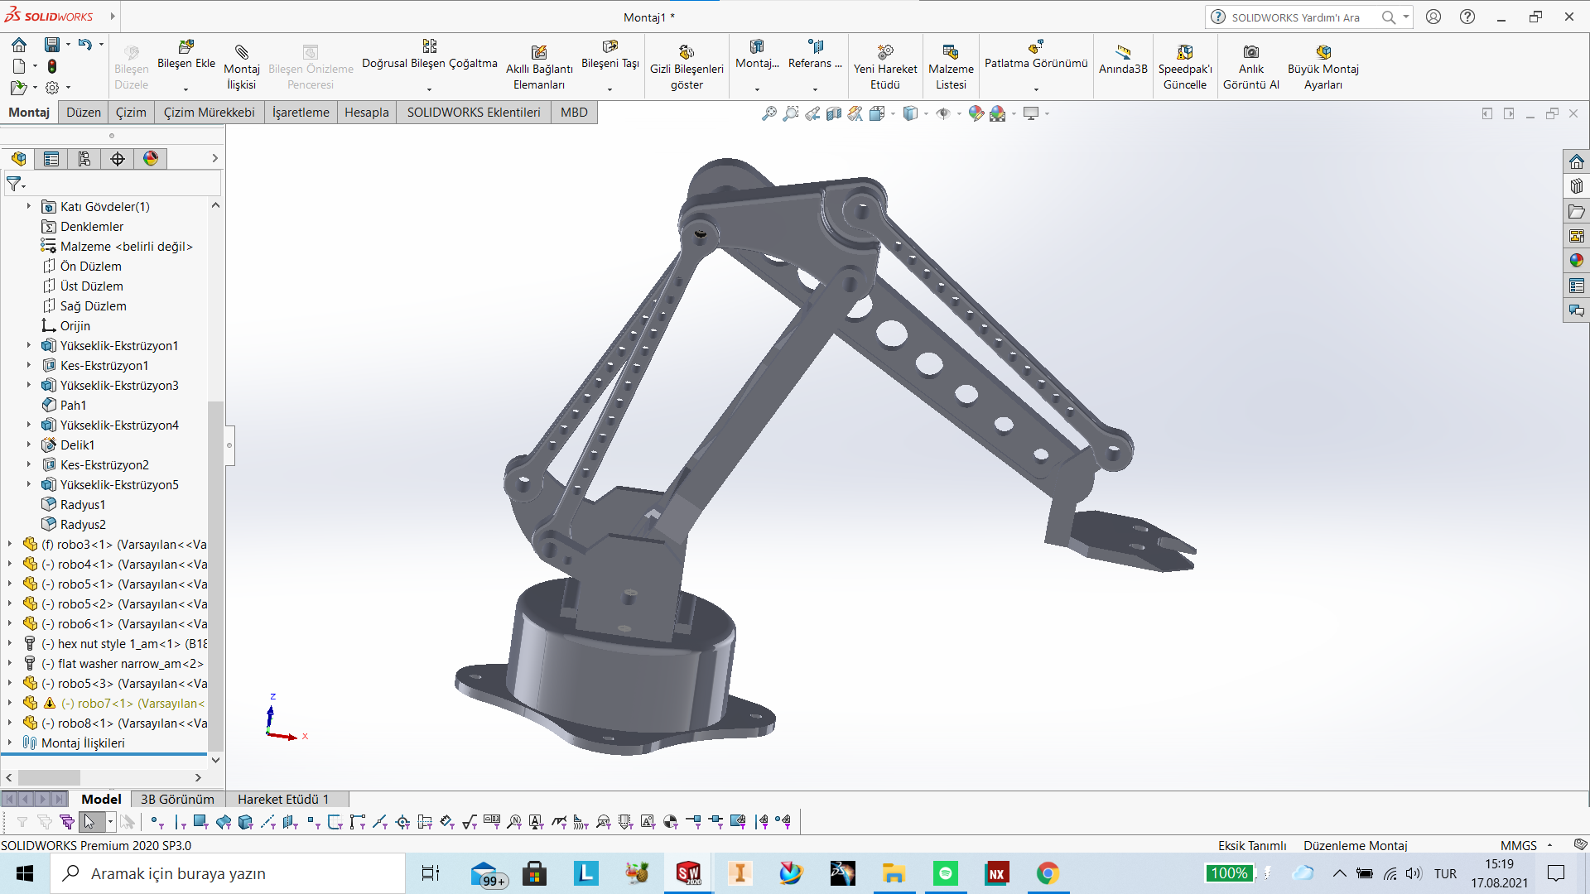Screen dimensions: 1590x894
Task: Expand the robo7<1> component tree node
Action: click(10, 703)
